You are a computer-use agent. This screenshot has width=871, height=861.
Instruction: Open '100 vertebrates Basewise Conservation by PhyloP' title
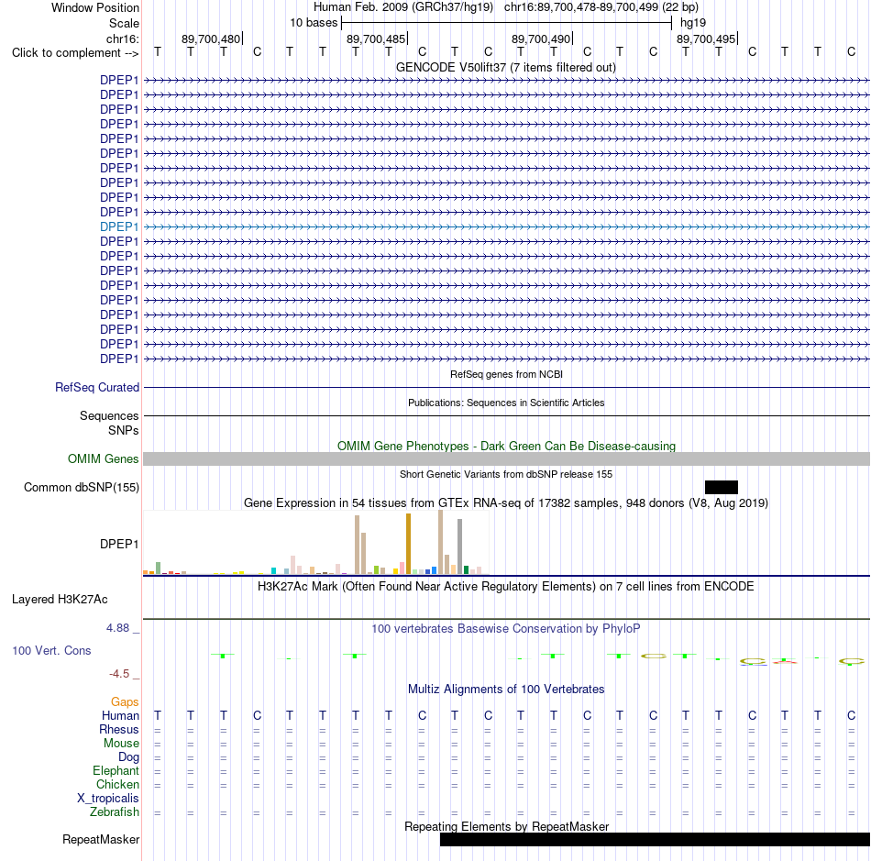(505, 629)
